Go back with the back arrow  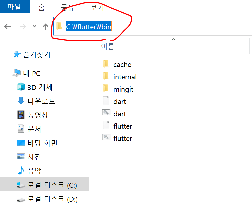click(x=8, y=27)
